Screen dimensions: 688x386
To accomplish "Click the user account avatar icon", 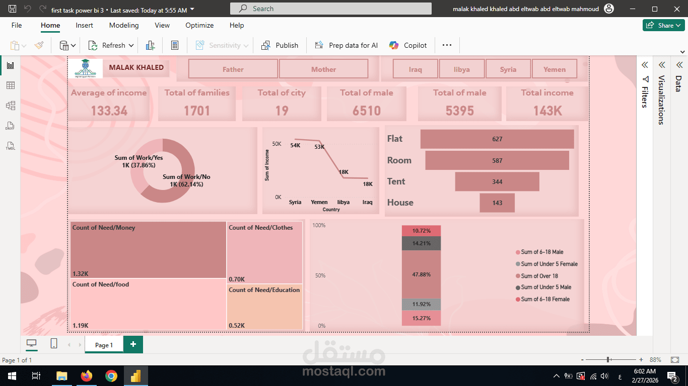I will [x=609, y=9].
